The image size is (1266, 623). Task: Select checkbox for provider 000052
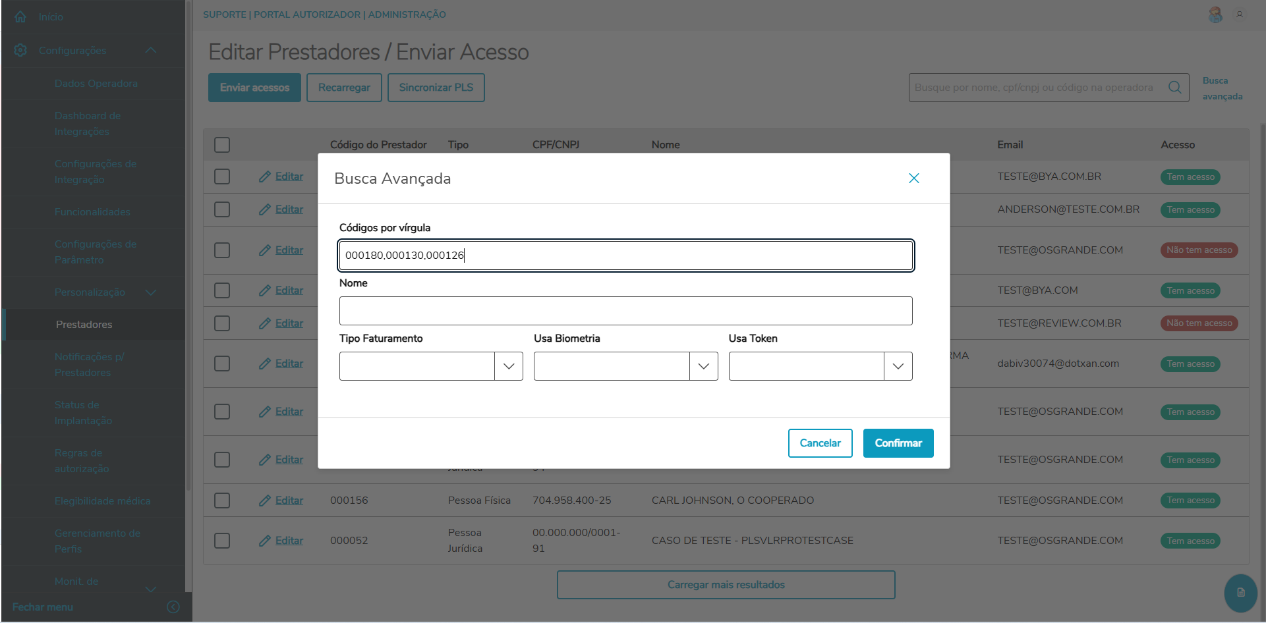222,541
